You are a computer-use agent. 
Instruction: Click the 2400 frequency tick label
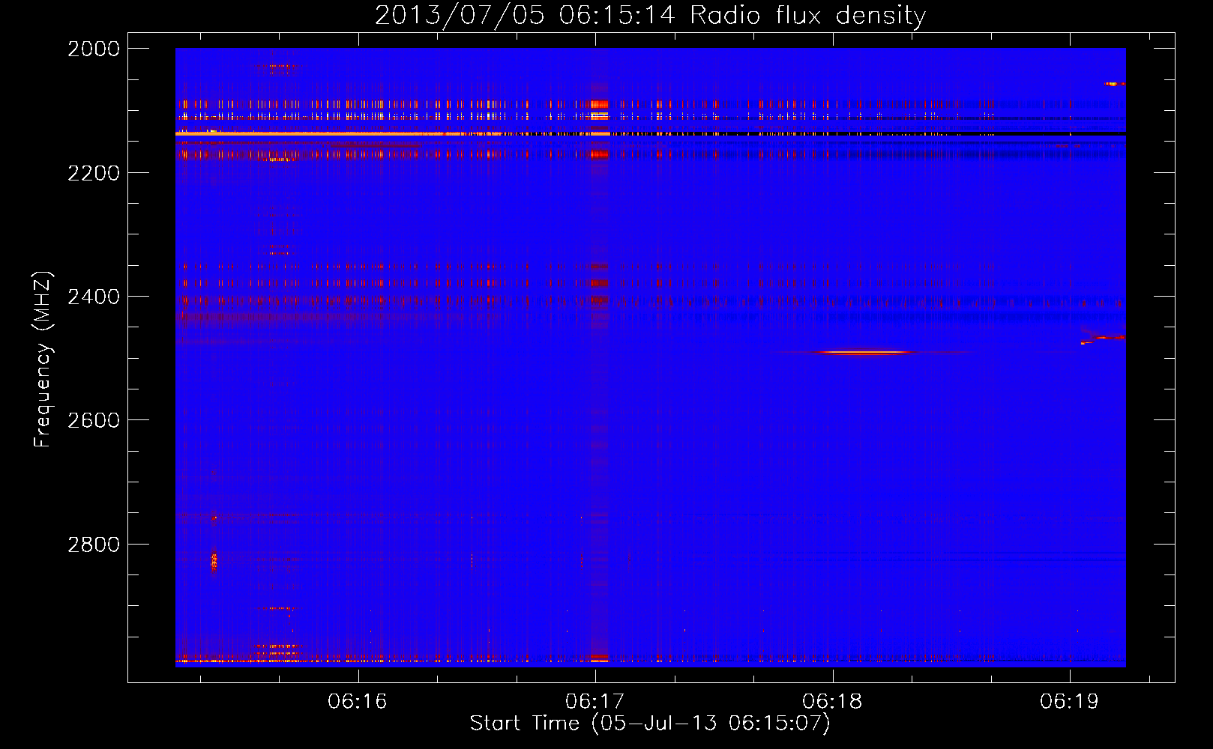(x=94, y=297)
